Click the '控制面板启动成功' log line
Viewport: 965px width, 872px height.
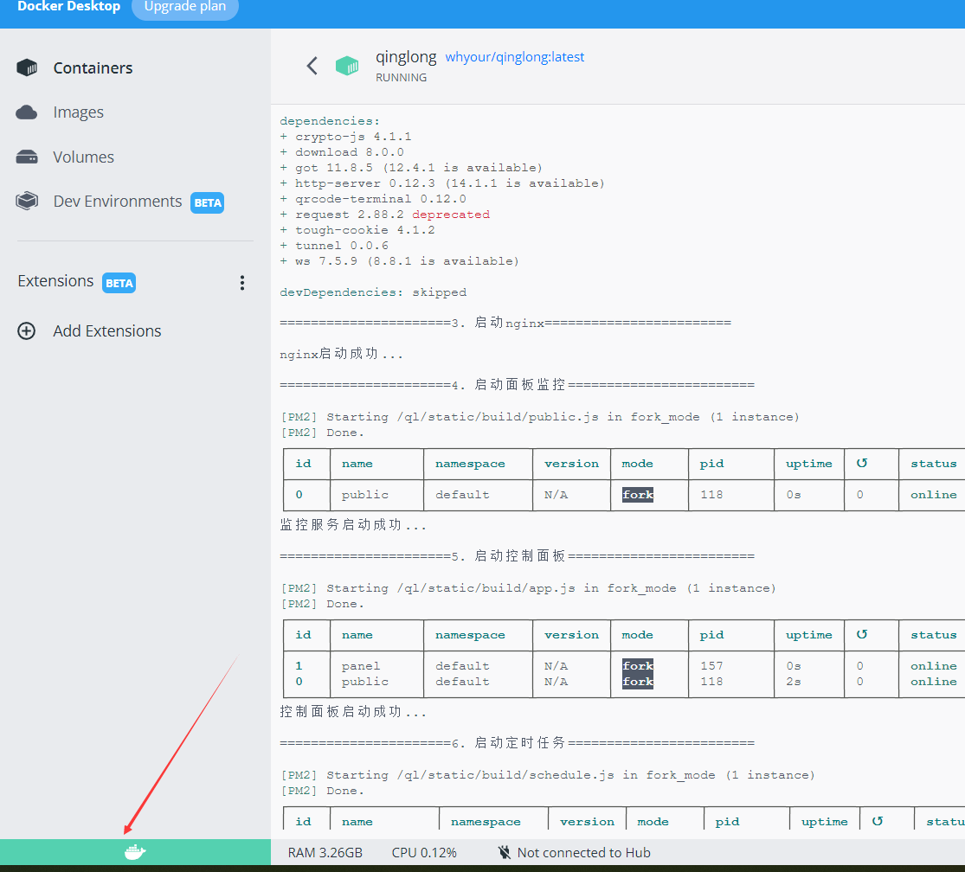click(x=352, y=712)
